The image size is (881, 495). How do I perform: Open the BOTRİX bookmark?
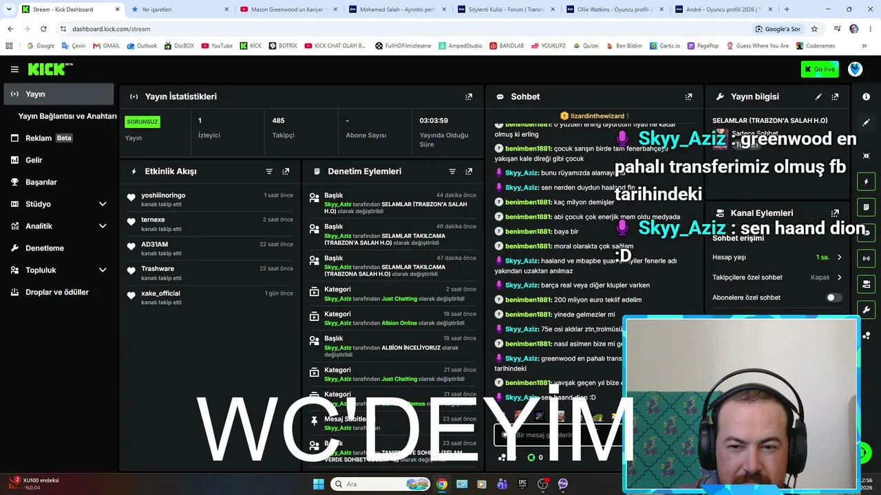(x=283, y=46)
